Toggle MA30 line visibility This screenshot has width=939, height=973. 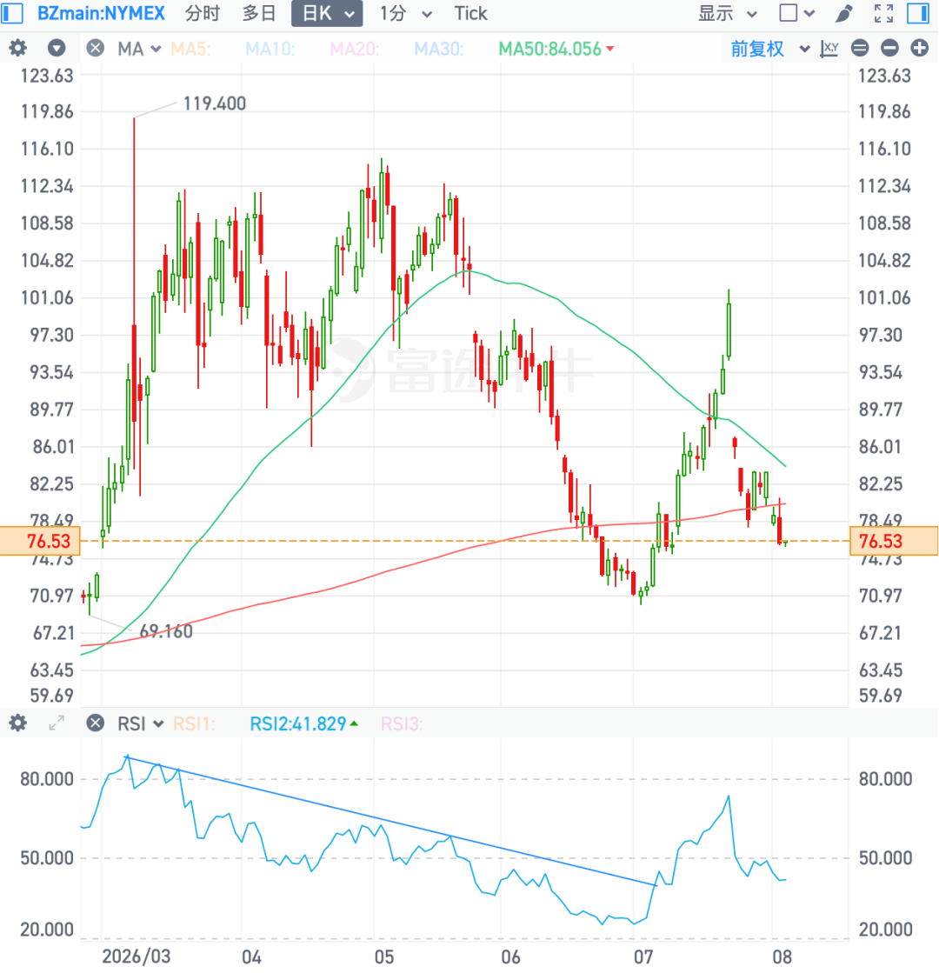point(439,49)
